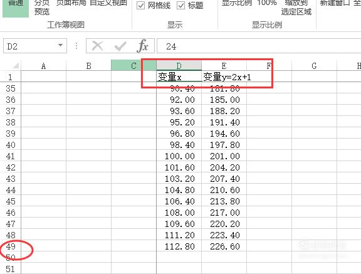The height and width of the screenshot is (274, 361).
Task: Click cell containing 变量y=2x+1
Action: tap(224, 76)
